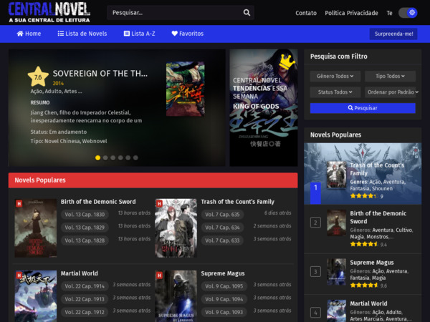This screenshot has height=322, width=430.
Task: Click the Lista A-Z icon
Action: (126, 34)
